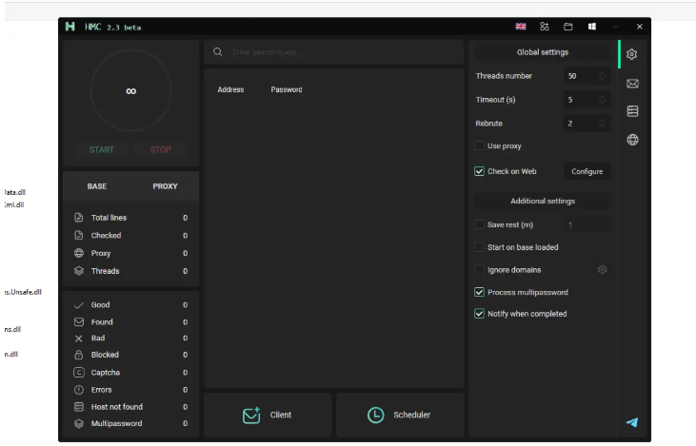696x446 pixels.
Task: Tick Start on base loaded checkbox
Action: (479, 247)
